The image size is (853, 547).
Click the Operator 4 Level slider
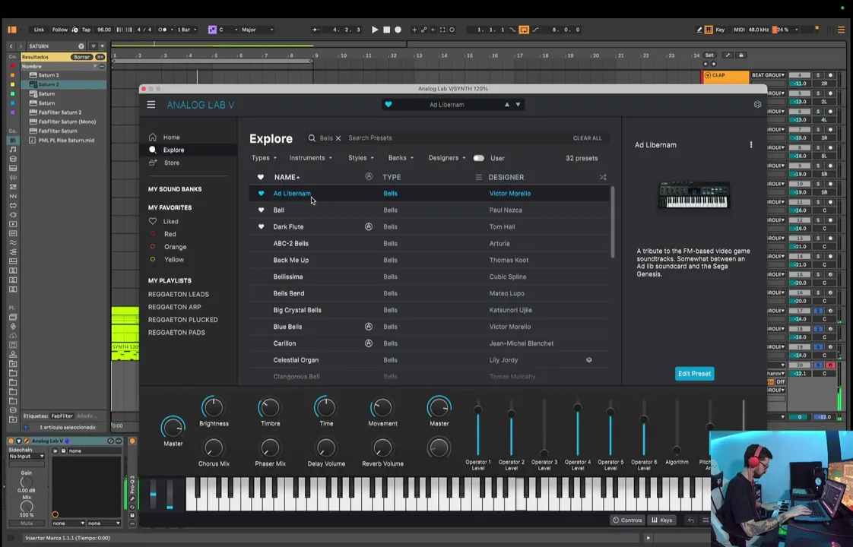pos(578,429)
